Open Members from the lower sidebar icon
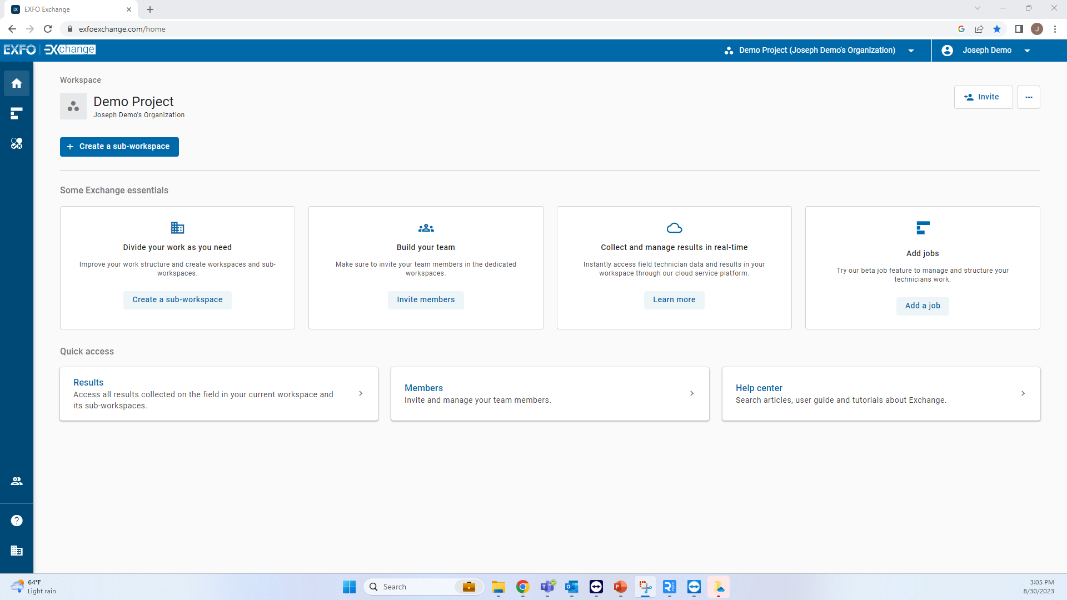Screen dimensions: 1067x600 pos(17,481)
